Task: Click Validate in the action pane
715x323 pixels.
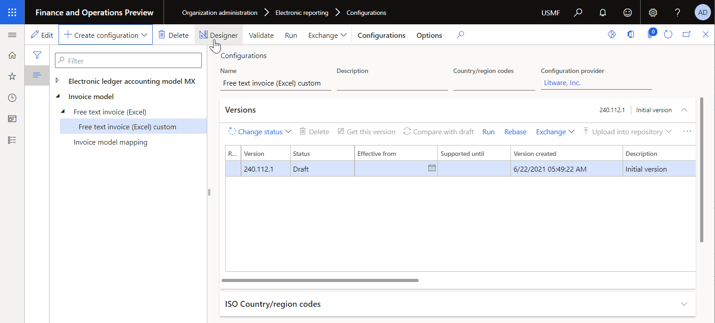Action: click(x=261, y=35)
